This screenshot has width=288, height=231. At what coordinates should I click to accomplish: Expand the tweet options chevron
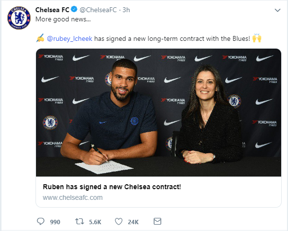click(277, 10)
